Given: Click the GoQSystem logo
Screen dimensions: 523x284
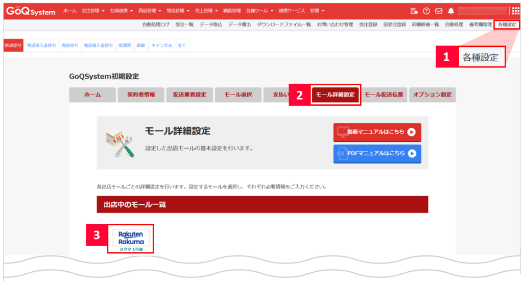Looking at the screenshot, I should click(31, 11).
